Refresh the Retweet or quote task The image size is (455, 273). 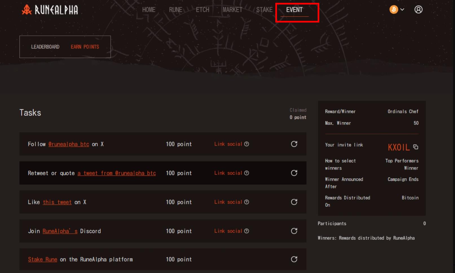point(294,173)
